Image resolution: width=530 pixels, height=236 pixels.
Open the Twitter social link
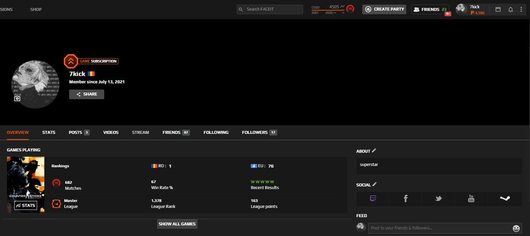(x=438, y=199)
